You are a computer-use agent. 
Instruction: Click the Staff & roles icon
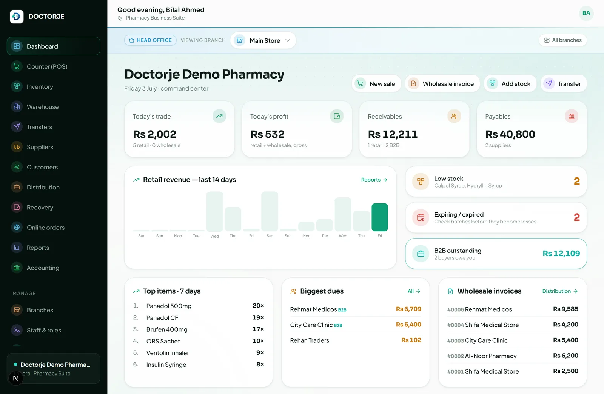pos(17,330)
